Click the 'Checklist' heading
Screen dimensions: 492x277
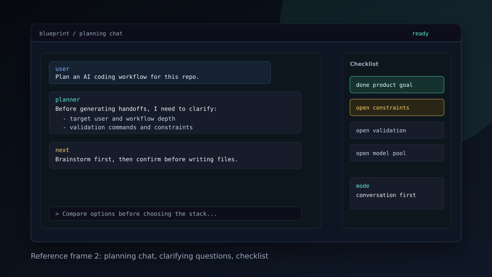pos(364,64)
